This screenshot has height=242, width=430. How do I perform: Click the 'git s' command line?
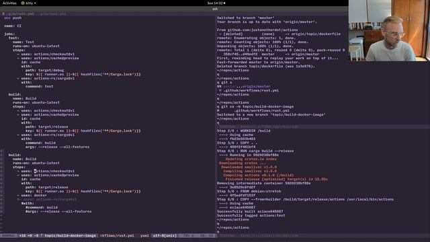[224, 82]
